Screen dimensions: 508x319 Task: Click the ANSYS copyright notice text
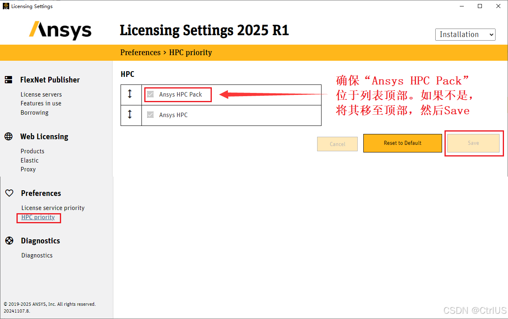point(50,304)
